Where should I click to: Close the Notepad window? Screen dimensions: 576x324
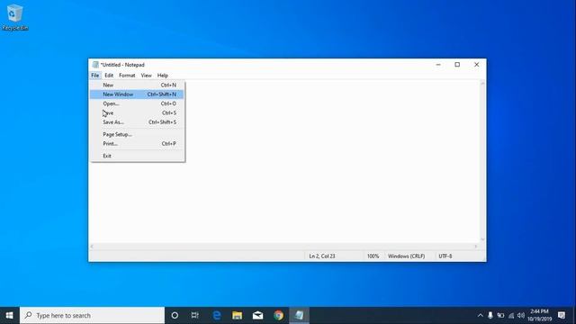point(477,65)
